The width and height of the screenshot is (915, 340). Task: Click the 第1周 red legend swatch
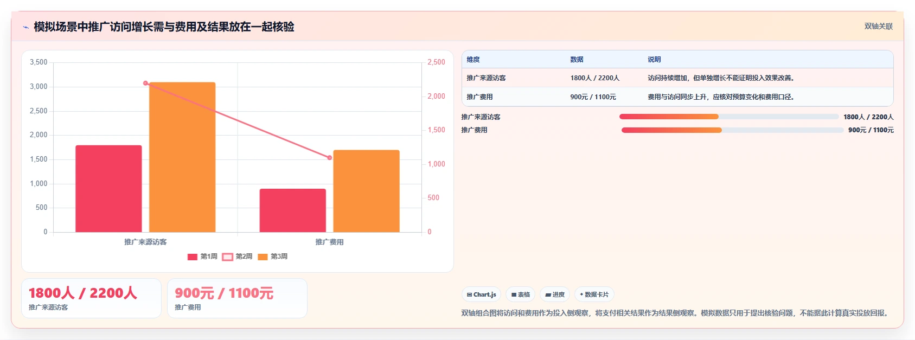[193, 257]
